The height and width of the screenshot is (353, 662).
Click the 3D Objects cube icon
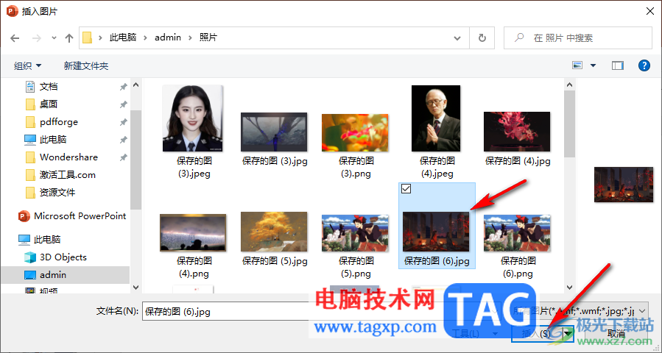(x=30, y=257)
